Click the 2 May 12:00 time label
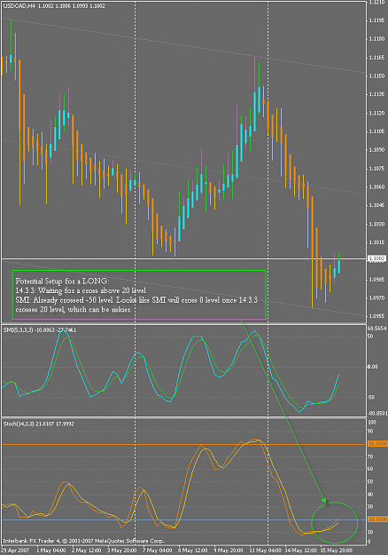 click(87, 551)
